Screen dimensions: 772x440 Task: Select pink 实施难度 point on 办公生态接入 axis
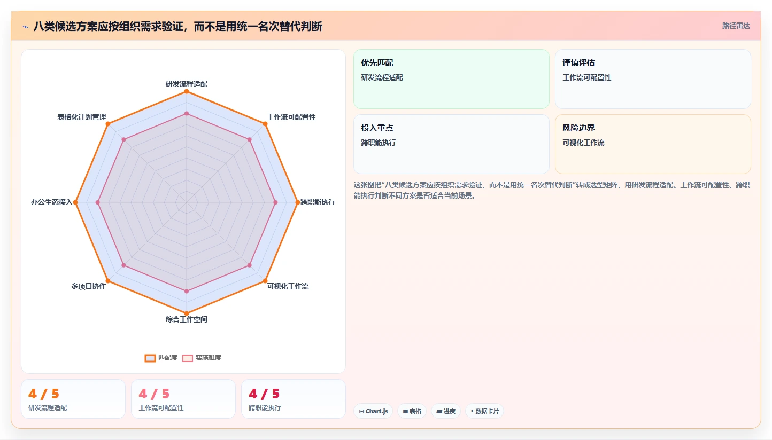click(x=98, y=202)
